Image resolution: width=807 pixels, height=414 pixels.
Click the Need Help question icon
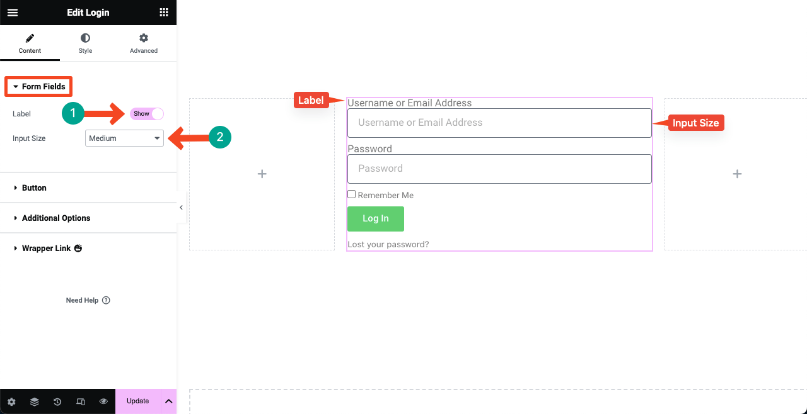pyautogui.click(x=106, y=300)
